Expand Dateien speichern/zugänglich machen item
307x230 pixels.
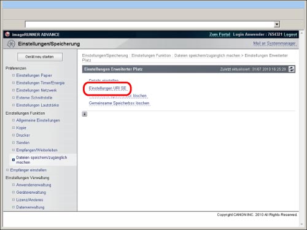42,159
